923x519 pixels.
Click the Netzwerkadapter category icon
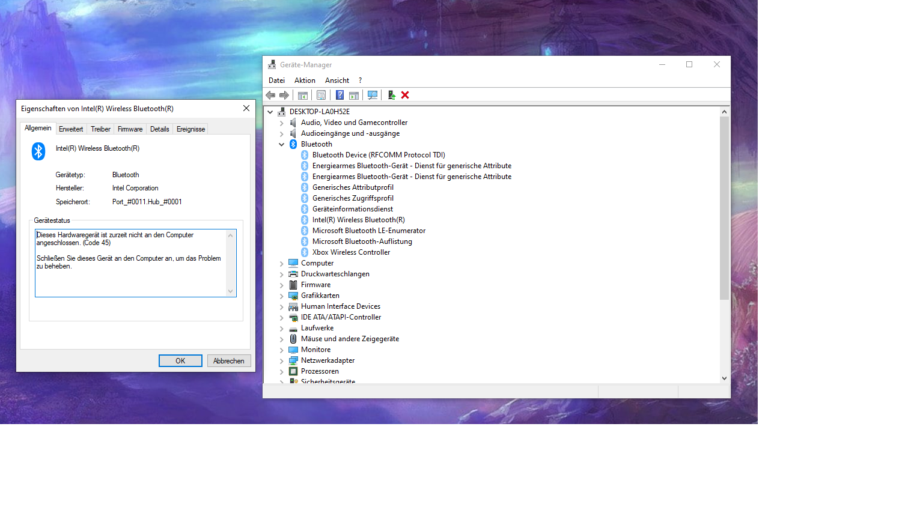293,360
